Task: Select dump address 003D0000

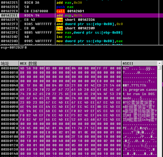Action: pos(9,68)
